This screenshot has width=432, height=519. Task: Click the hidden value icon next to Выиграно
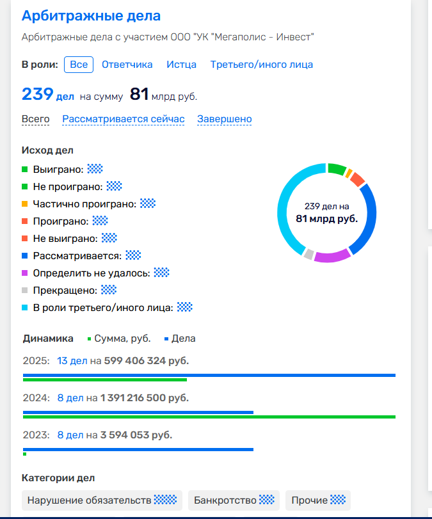coord(95,169)
